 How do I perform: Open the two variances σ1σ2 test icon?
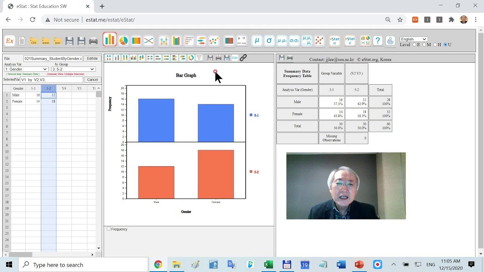(294, 41)
